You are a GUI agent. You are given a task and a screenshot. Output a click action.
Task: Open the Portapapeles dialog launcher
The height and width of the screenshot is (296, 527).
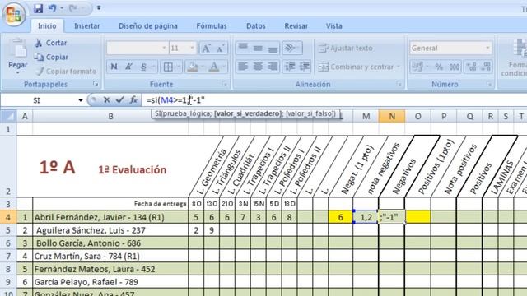(96, 84)
